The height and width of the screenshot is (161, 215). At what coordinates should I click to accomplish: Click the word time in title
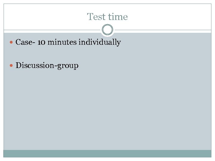(x=119, y=17)
